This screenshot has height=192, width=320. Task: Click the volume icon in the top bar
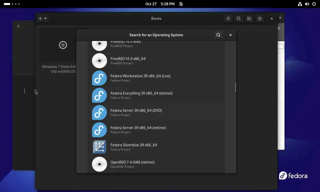[x=307, y=4]
